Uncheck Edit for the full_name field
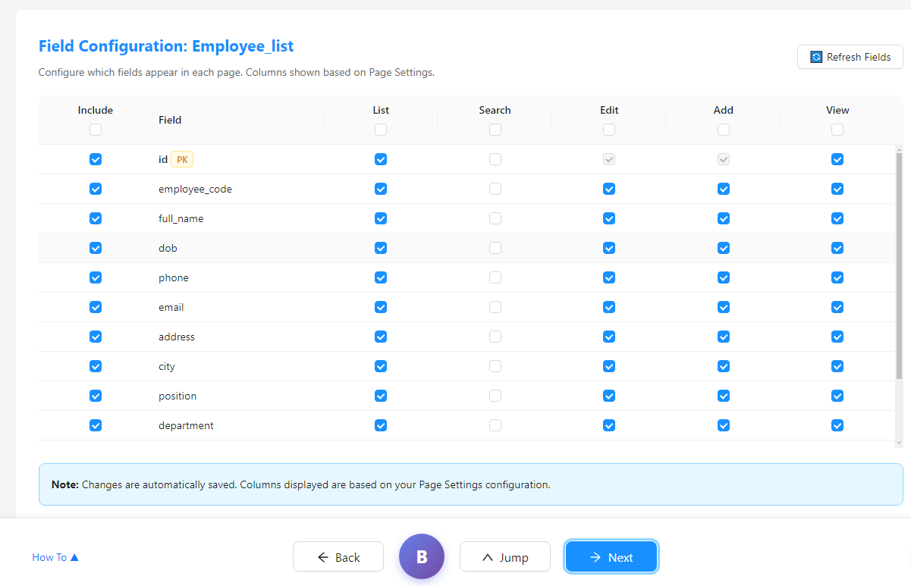This screenshot has width=911, height=586. (x=609, y=218)
